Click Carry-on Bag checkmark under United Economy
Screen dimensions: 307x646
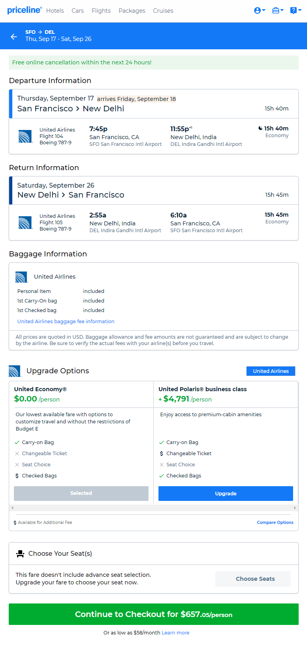[17, 442]
